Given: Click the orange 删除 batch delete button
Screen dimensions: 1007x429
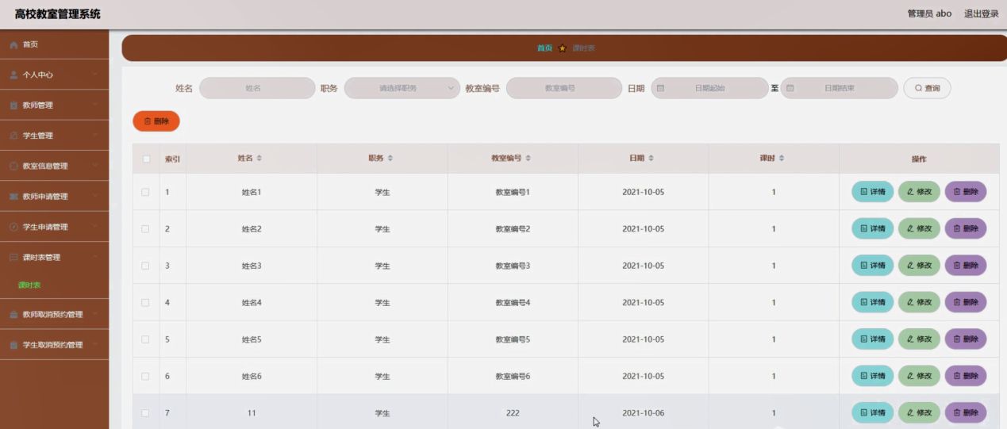Looking at the screenshot, I should pyautogui.click(x=156, y=121).
